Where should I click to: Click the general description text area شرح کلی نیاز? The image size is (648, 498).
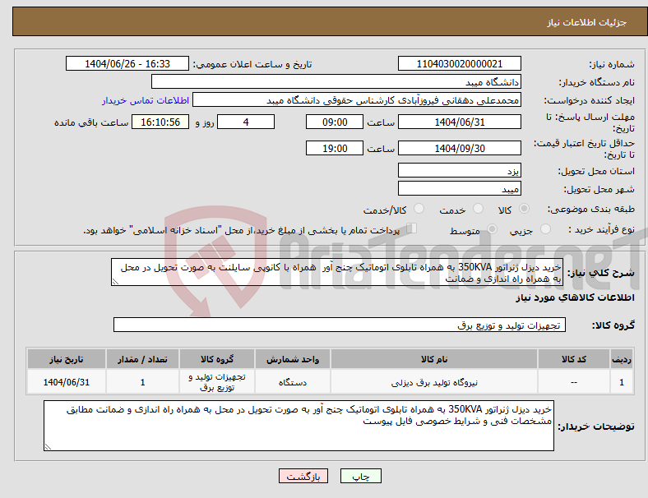[337, 272]
